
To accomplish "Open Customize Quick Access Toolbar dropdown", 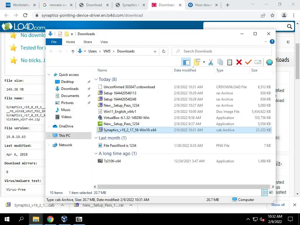I will click(72, 34).
